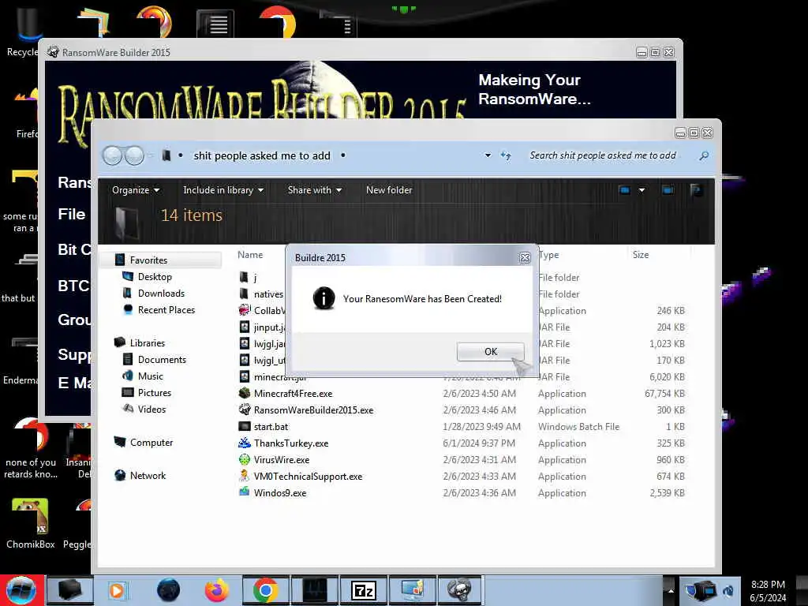Close the Buildre 2015 message box
808x606 pixels.
(x=525, y=258)
